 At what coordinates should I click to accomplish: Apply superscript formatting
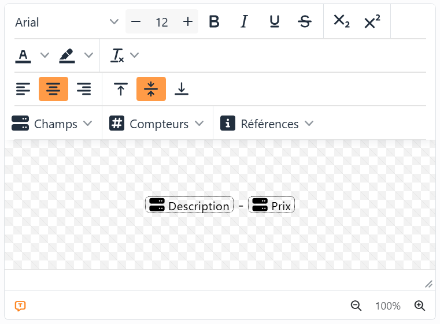pyautogui.click(x=372, y=21)
